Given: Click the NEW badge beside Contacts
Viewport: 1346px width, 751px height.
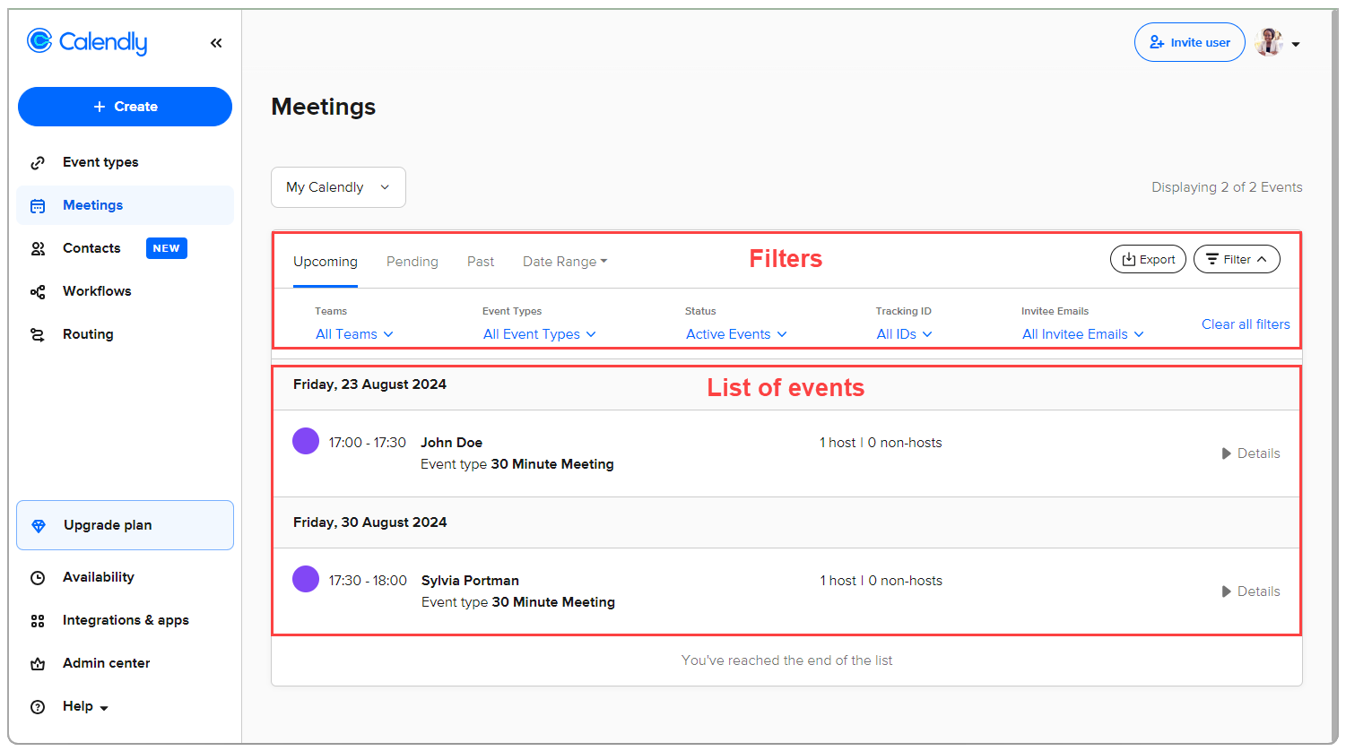Looking at the screenshot, I should tap(167, 248).
